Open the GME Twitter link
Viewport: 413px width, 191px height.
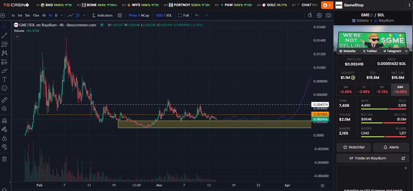[x=370, y=51]
